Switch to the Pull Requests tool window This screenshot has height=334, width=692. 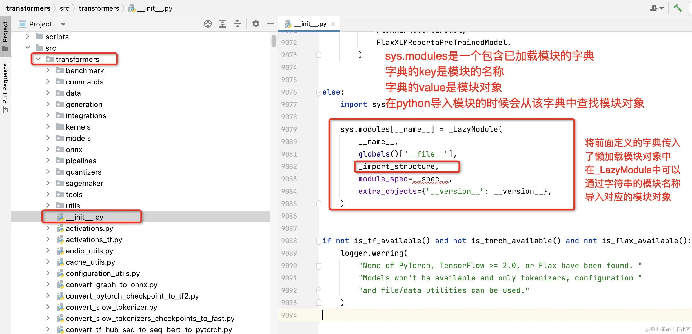5,84
